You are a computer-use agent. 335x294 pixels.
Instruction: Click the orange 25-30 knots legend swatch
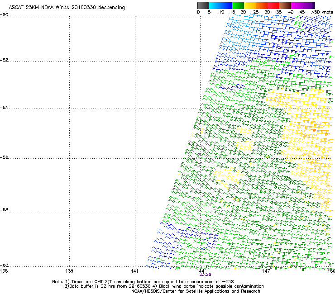coord(262,5)
